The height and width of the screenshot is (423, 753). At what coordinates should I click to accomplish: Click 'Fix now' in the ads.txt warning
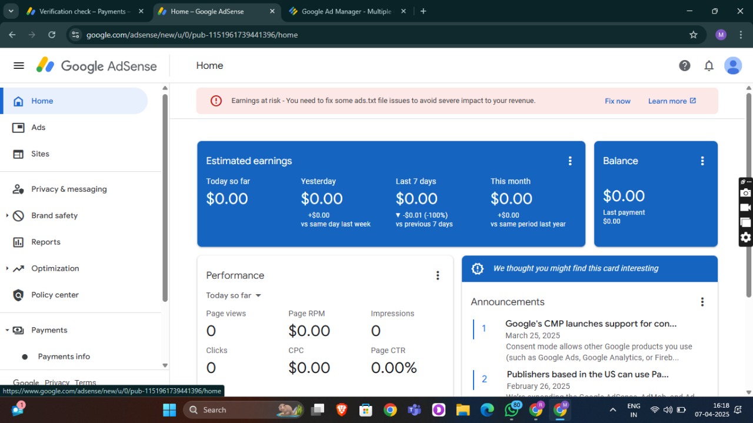(x=618, y=101)
